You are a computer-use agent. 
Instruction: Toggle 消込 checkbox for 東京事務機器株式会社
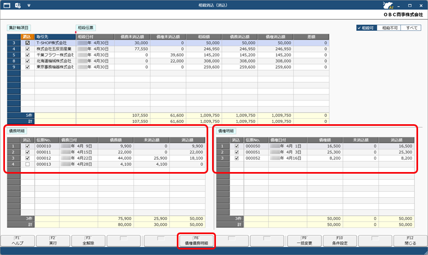28,66
